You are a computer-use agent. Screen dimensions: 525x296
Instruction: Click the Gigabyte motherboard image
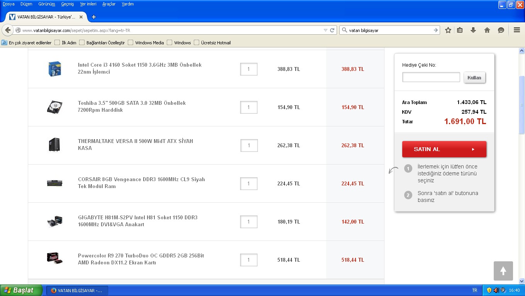(x=54, y=222)
